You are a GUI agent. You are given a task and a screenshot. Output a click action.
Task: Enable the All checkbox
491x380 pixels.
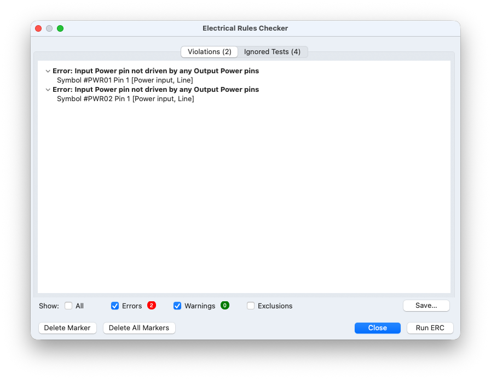pos(68,306)
